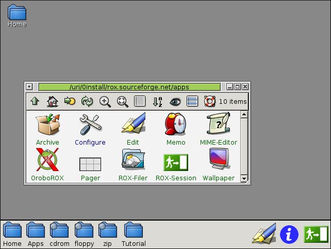Click the vertical scrollbar track
This screenshot has height=249, width=331.
click(x=244, y=146)
